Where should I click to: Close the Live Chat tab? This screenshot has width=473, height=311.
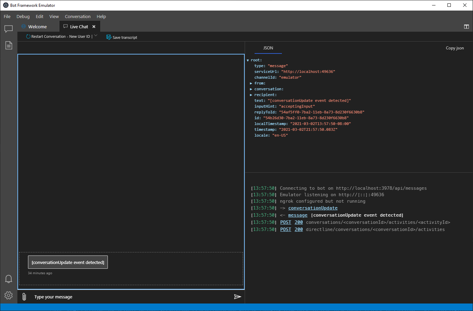tap(94, 27)
